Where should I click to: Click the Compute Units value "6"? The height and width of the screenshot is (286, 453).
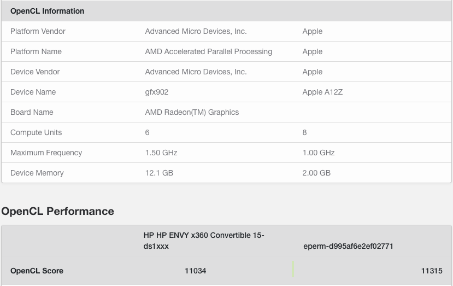[148, 132]
